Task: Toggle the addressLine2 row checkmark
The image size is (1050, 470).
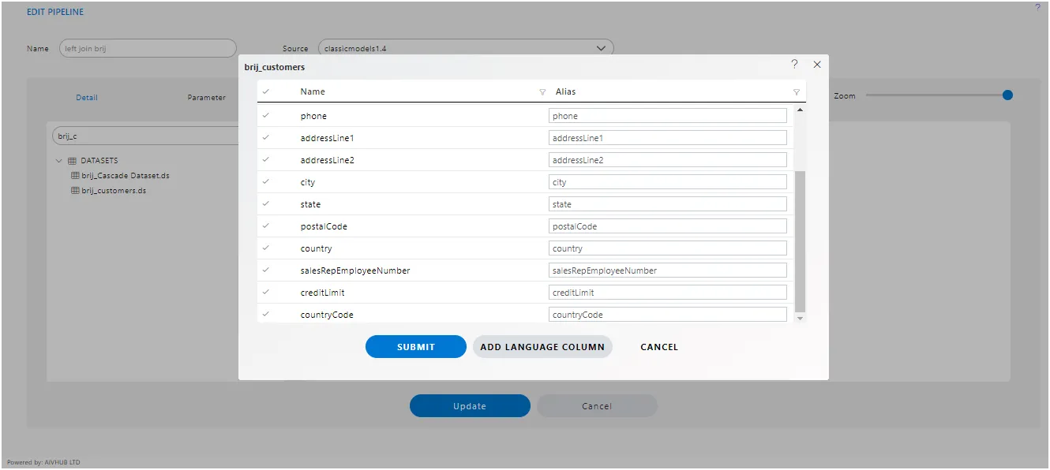Action: tap(266, 160)
